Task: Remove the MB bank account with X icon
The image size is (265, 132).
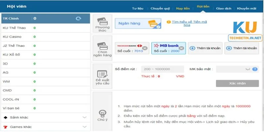Action: 181,48
